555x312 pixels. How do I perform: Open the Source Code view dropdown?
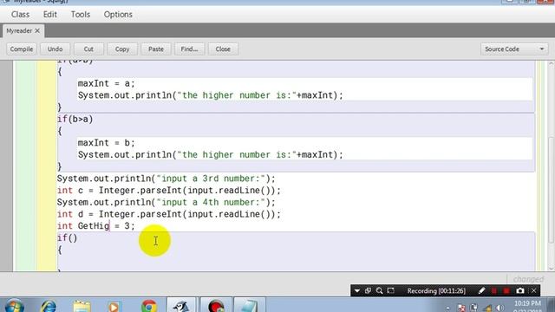click(x=514, y=49)
